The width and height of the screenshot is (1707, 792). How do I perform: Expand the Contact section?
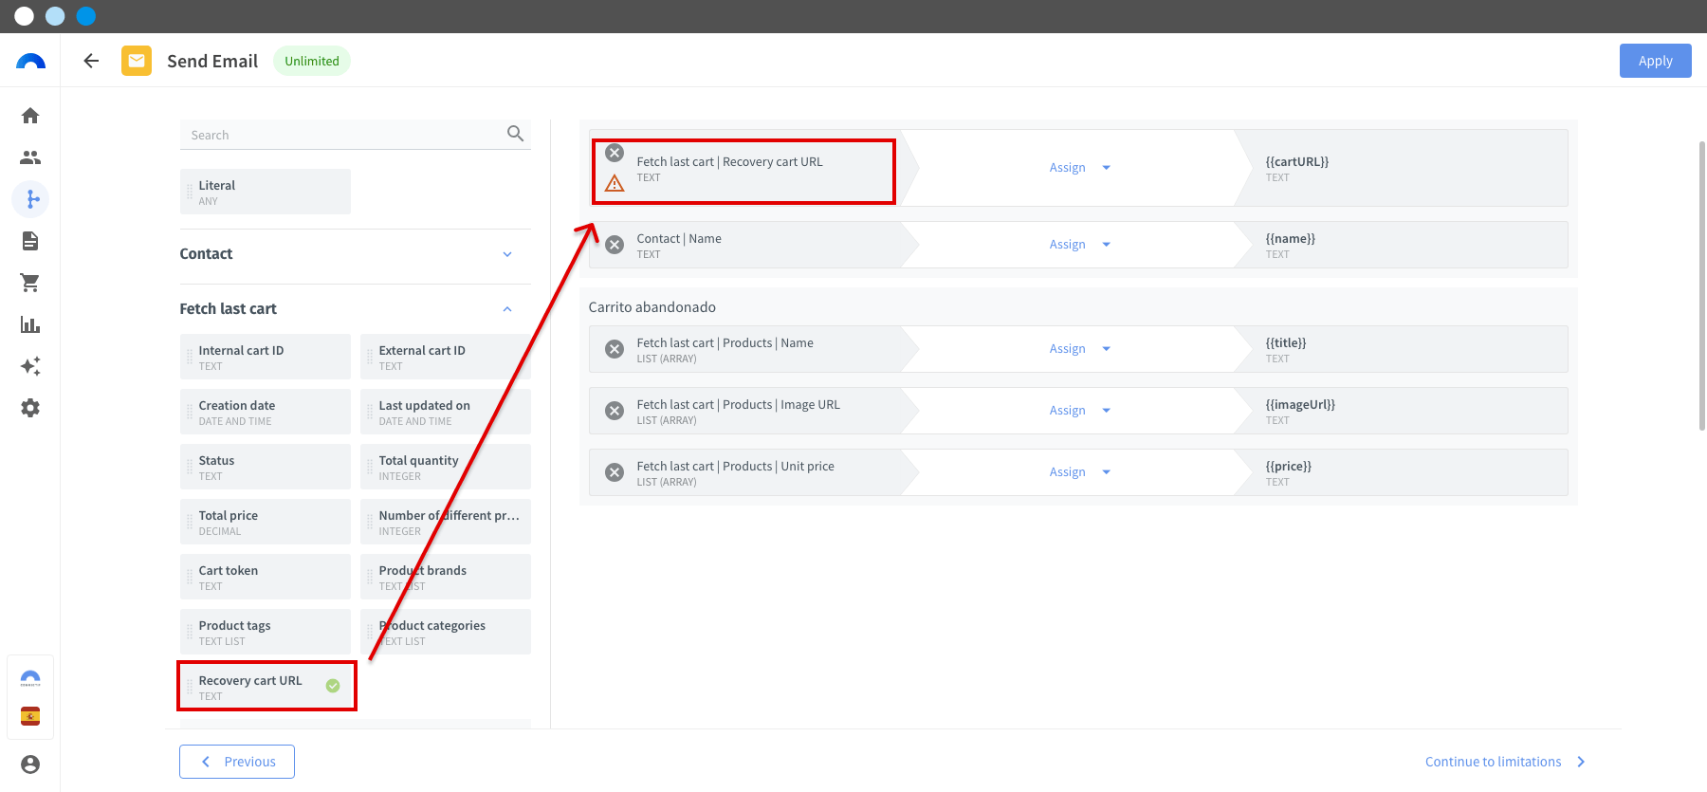(x=507, y=254)
